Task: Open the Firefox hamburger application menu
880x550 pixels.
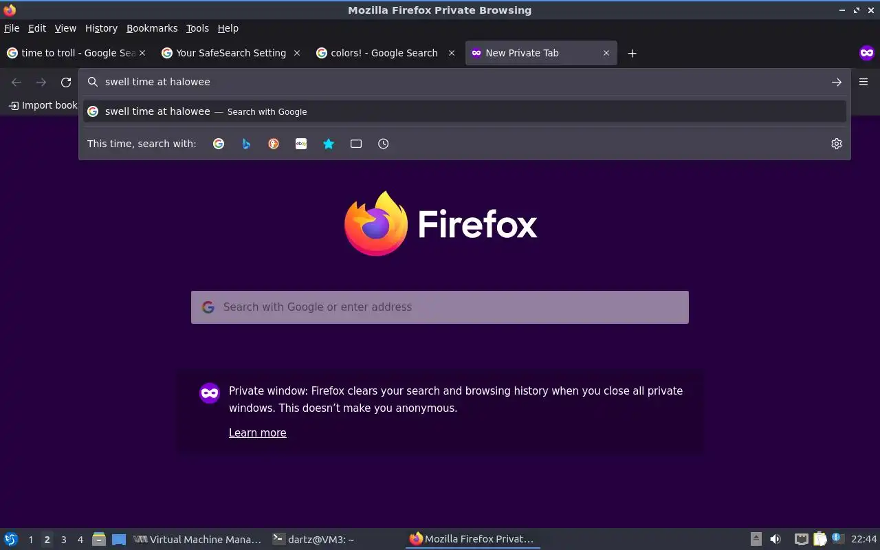Action: [863, 82]
